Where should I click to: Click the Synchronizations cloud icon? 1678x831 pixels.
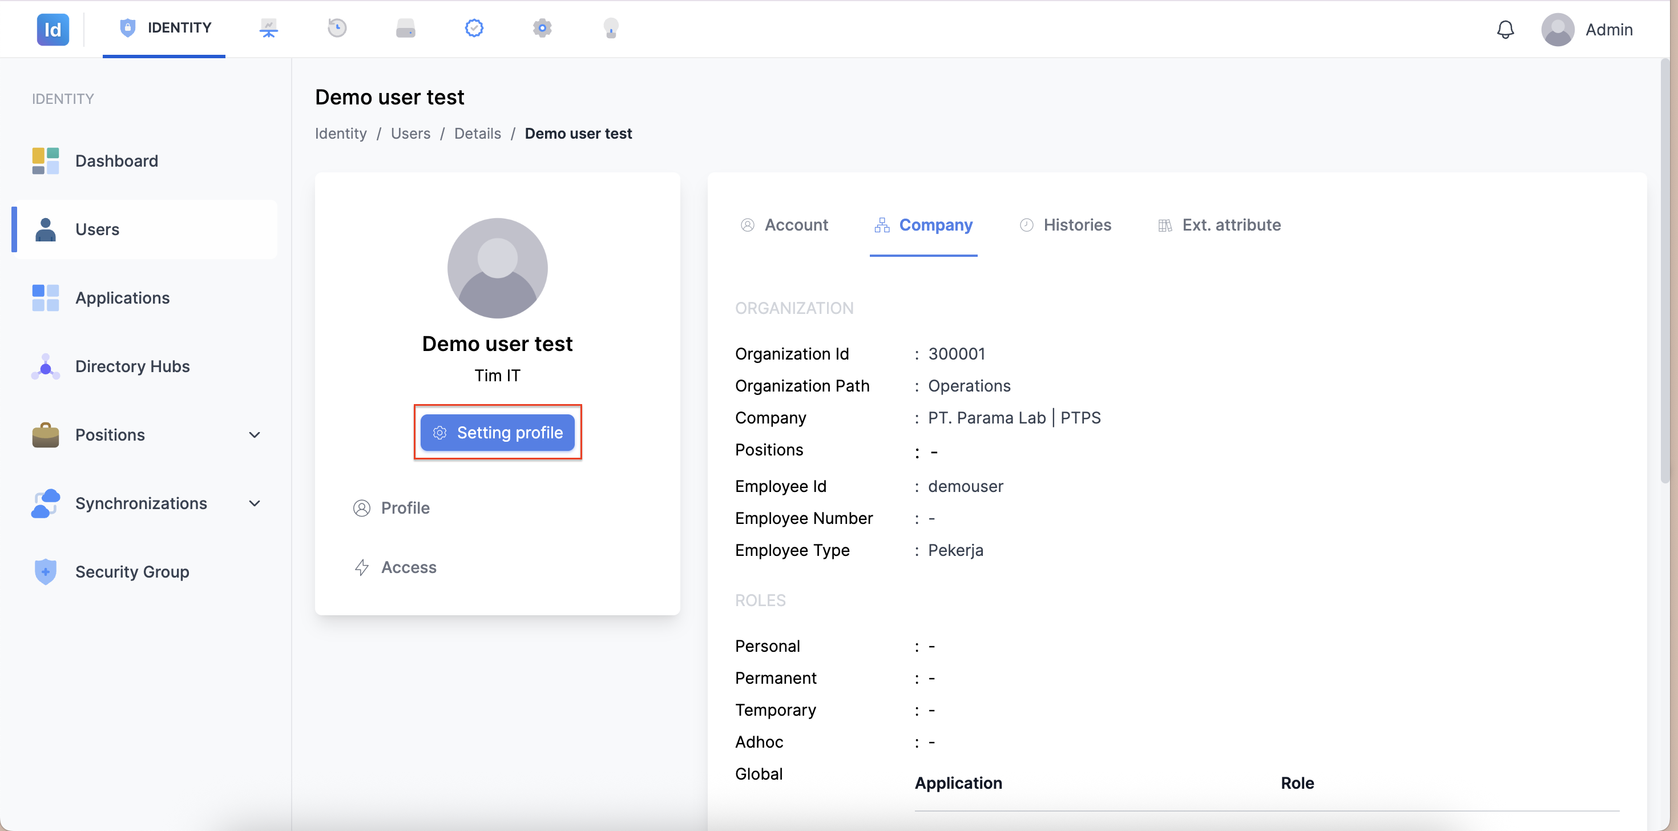coord(45,503)
